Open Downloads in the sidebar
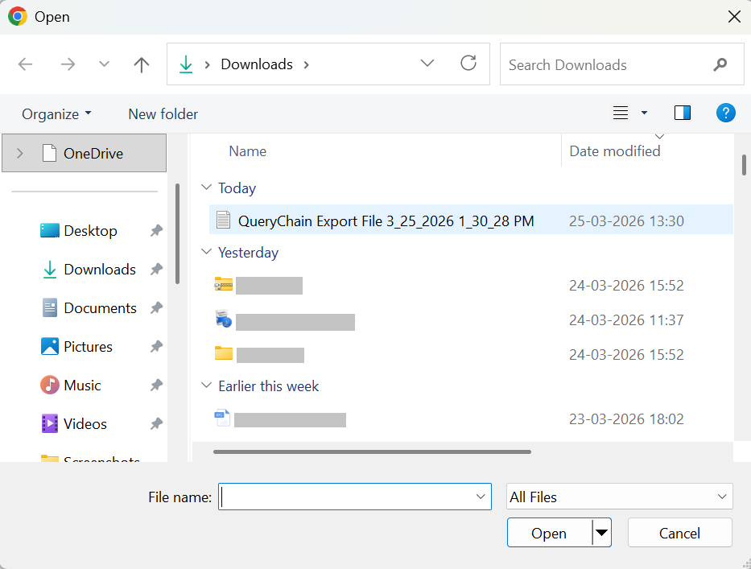 click(x=100, y=270)
